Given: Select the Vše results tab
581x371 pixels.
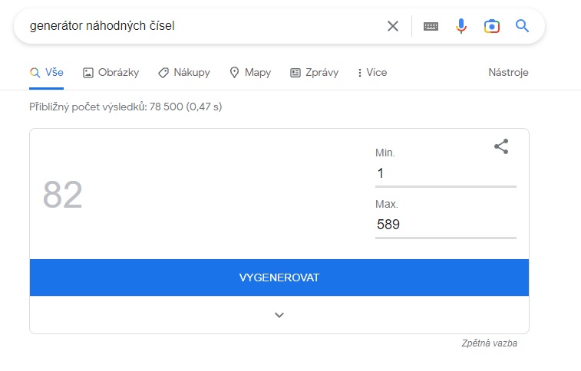Looking at the screenshot, I should coord(46,73).
